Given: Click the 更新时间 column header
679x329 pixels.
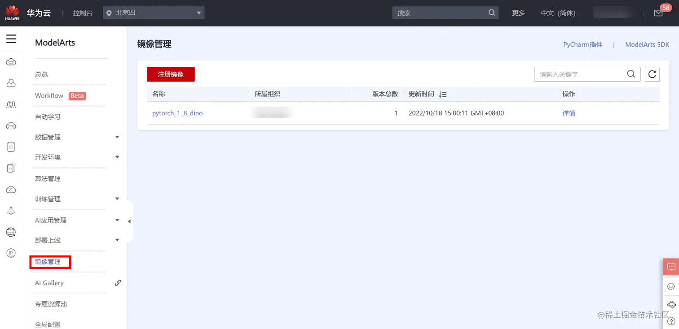Looking at the screenshot, I should tap(421, 94).
